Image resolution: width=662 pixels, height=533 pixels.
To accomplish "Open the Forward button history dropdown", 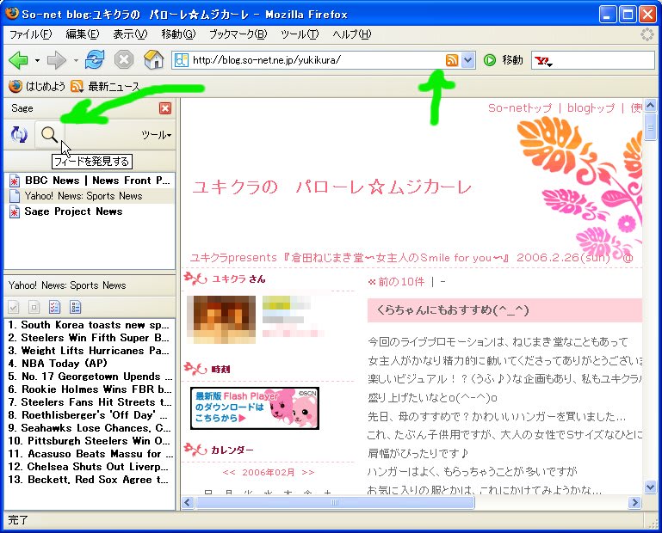I will tap(76, 60).
